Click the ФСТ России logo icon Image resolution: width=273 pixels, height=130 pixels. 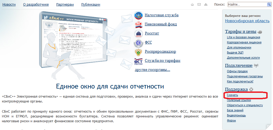pyautogui.click(x=138, y=62)
